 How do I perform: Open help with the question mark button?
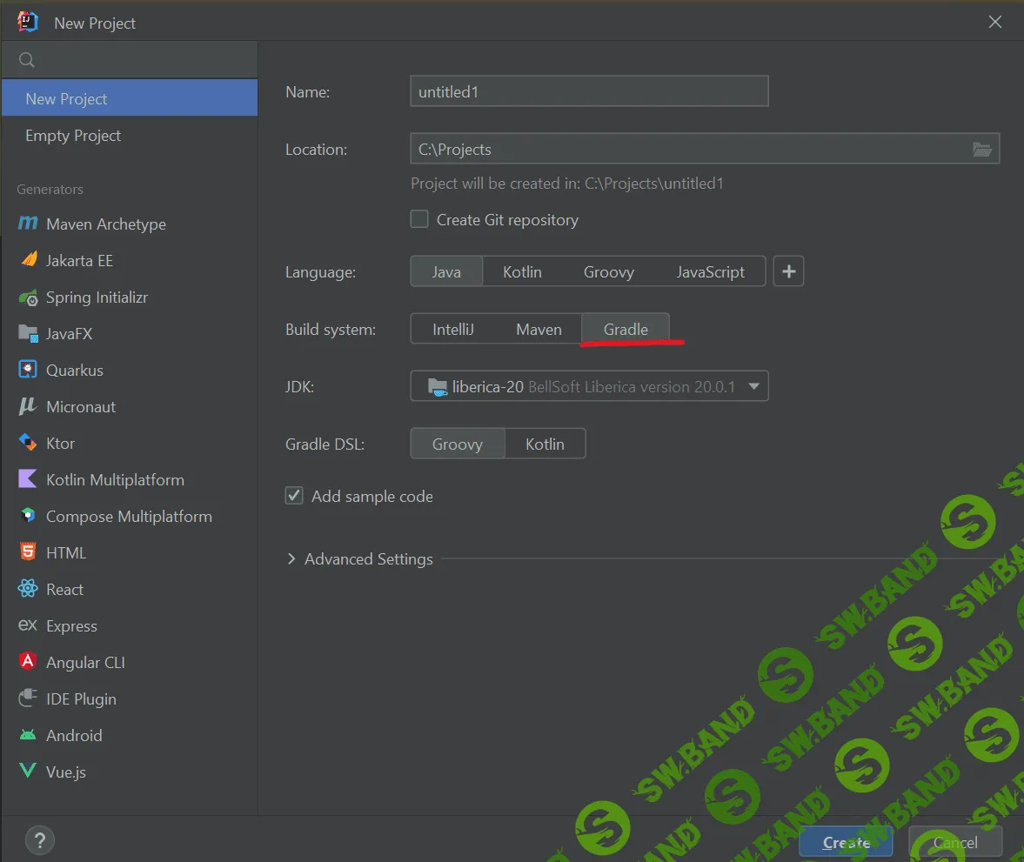[40, 840]
